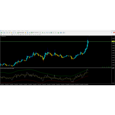
Task: Open the Сервис (Tools) menu
Action: click(19, 31)
